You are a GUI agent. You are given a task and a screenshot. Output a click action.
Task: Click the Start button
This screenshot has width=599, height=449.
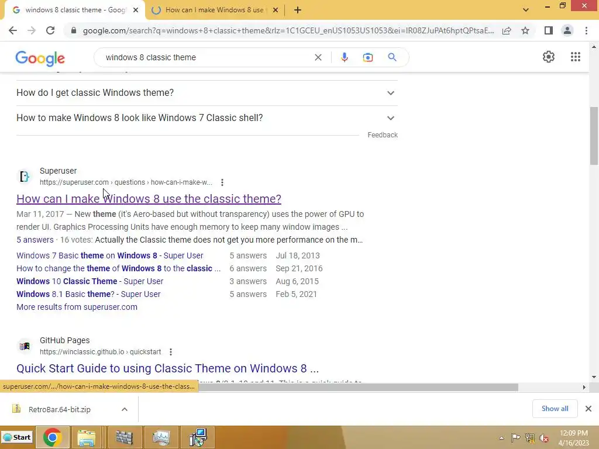tap(17, 437)
